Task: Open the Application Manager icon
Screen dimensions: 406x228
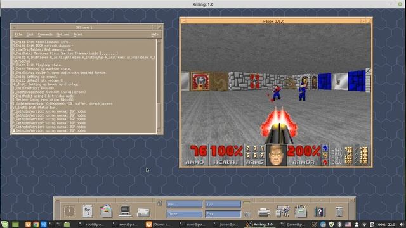Action: 301,211
